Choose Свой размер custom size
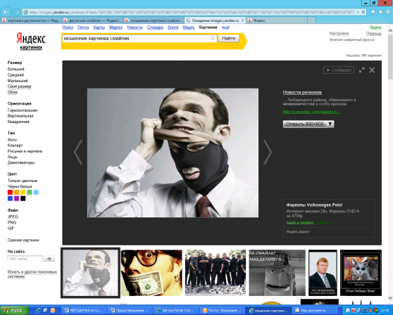The width and height of the screenshot is (393, 315). [x=19, y=86]
